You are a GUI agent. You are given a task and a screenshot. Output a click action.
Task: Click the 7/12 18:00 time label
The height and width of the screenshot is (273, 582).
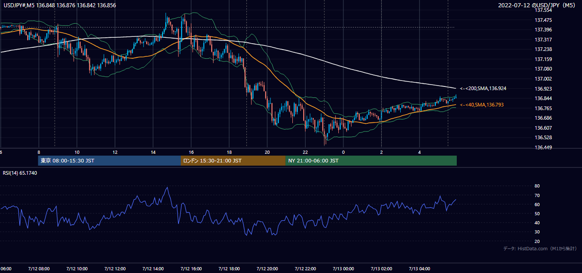pos(229,269)
